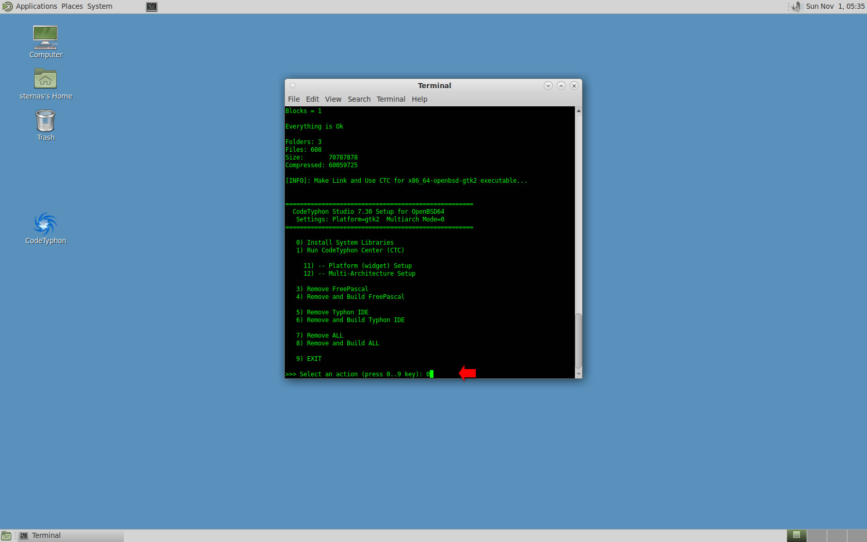Click the Terminal window menu button at title left
This screenshot has height=542, width=867.
(293, 86)
